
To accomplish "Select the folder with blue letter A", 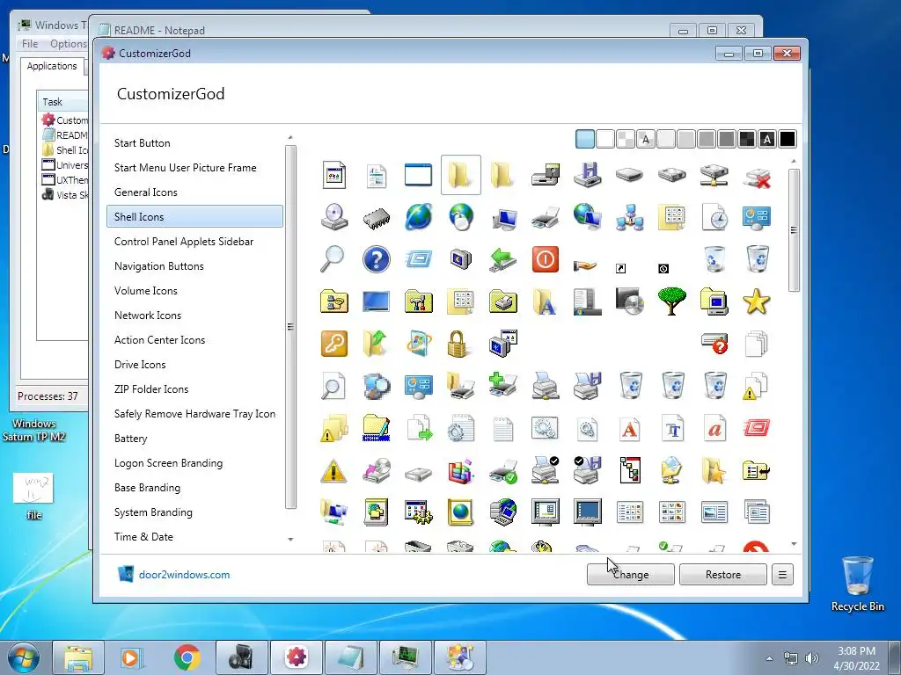I will pos(545,301).
